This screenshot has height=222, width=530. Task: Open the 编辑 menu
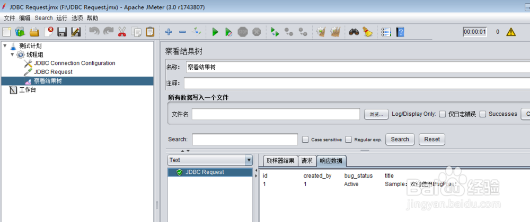[x=25, y=18]
